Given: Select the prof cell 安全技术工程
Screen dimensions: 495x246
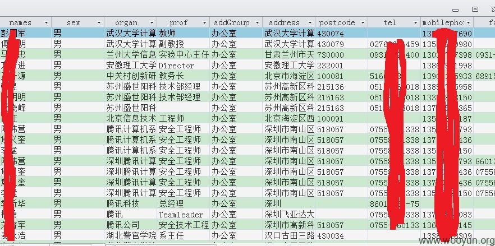Looking at the screenshot, I should tap(183, 225).
